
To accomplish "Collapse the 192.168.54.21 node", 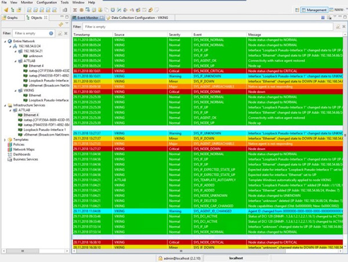I will point(16,51).
